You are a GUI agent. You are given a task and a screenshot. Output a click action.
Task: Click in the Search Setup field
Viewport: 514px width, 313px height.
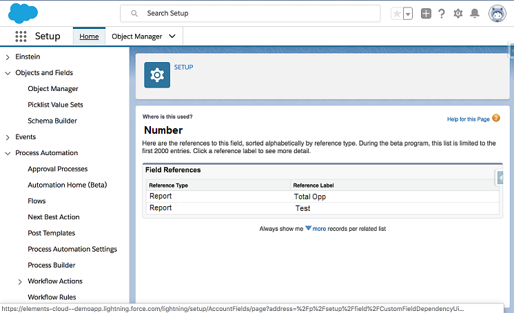pyautogui.click(x=255, y=13)
